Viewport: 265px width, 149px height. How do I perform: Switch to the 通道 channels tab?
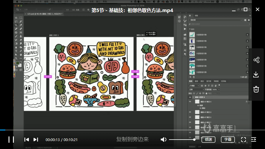[x=196, y=81]
